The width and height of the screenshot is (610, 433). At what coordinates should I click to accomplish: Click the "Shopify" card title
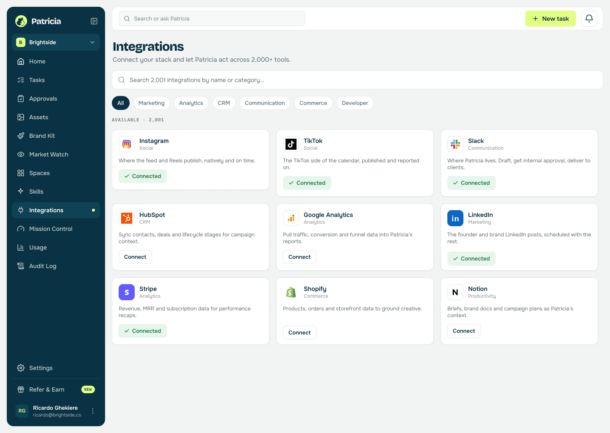[x=315, y=289]
